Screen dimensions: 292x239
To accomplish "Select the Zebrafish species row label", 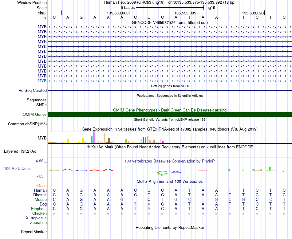I will [38, 223].
